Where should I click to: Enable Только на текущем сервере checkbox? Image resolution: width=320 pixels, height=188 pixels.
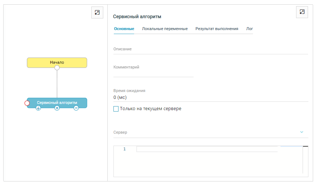tap(116, 109)
